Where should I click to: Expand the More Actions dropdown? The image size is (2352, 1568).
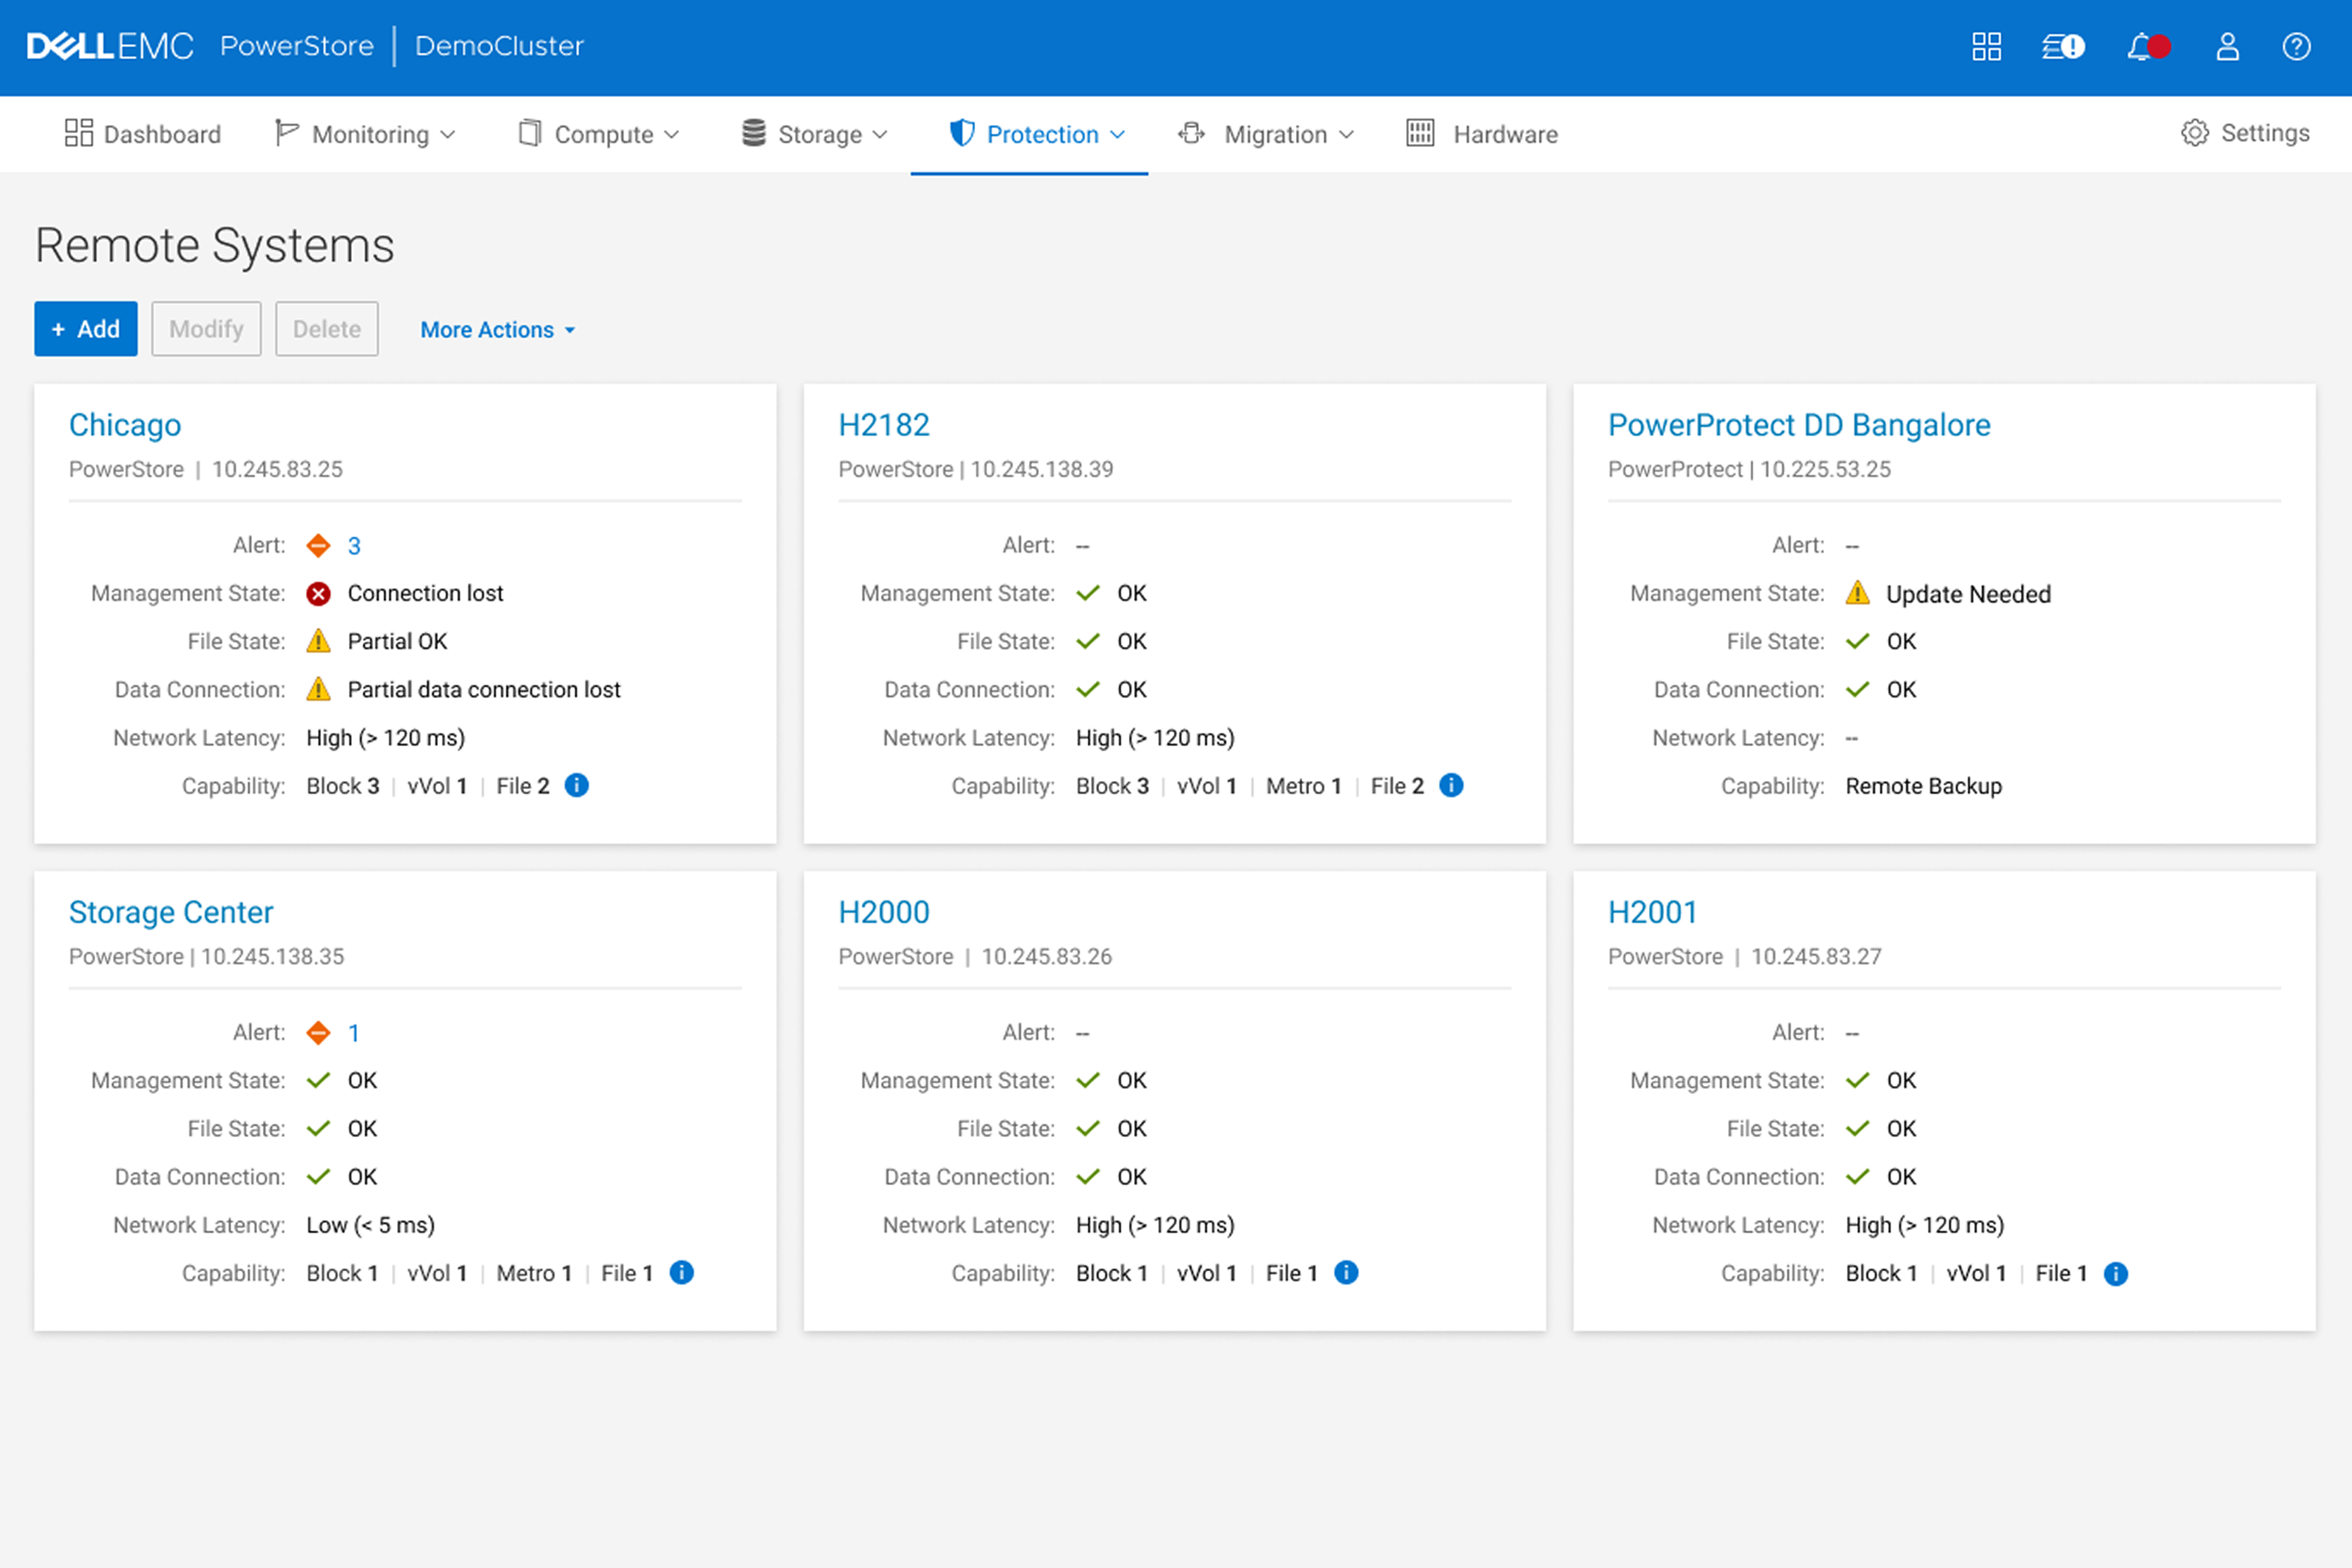[x=497, y=330]
